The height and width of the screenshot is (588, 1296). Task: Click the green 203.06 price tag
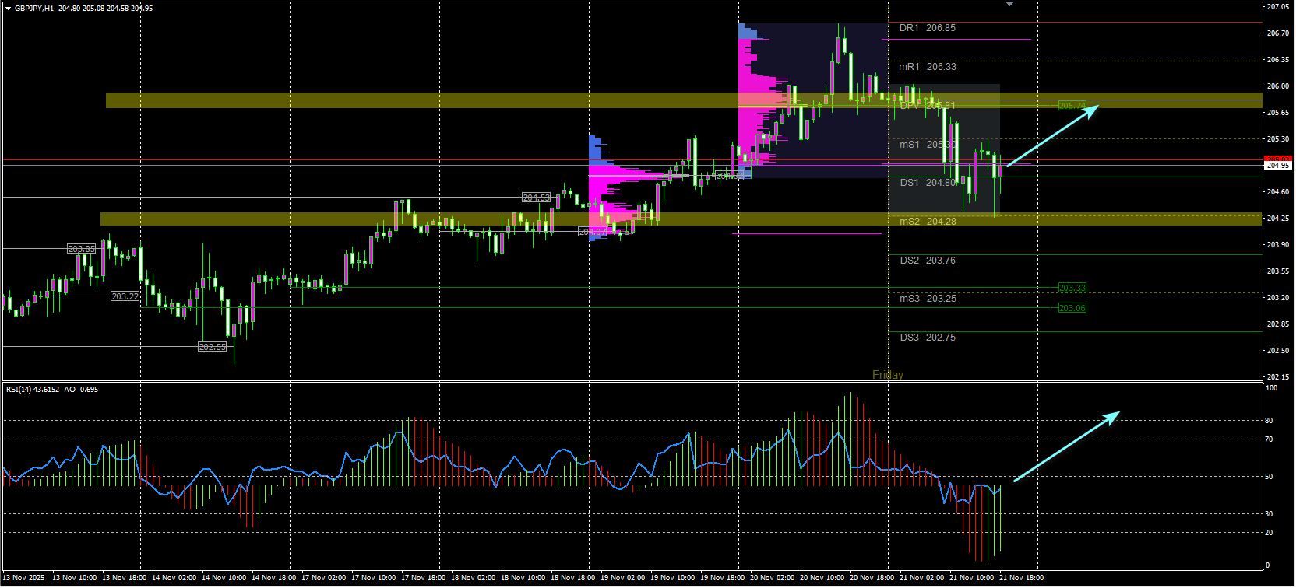pyautogui.click(x=1072, y=308)
